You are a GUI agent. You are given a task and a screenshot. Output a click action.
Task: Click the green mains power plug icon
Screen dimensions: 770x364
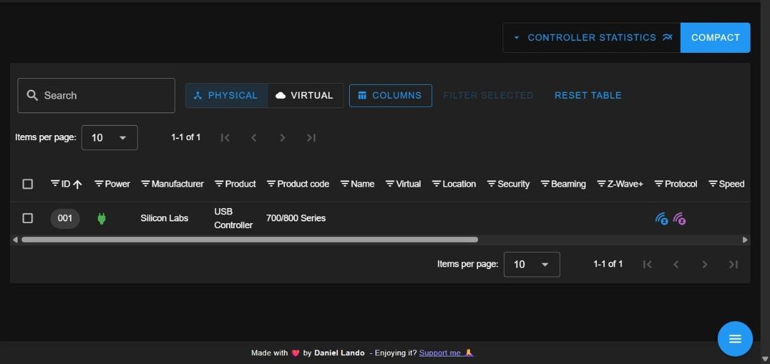[x=101, y=219]
